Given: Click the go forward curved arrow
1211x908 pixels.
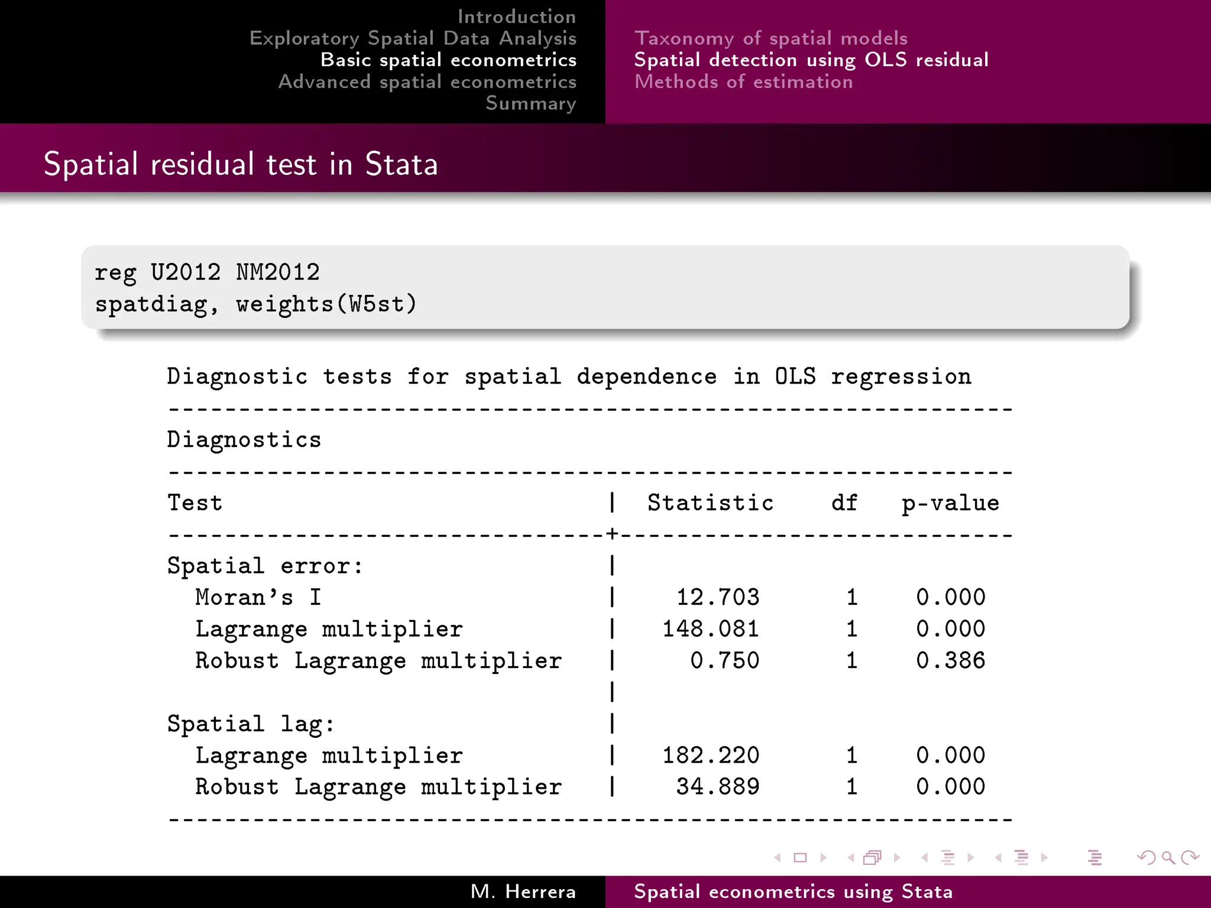Looking at the screenshot, I should point(1190,858).
